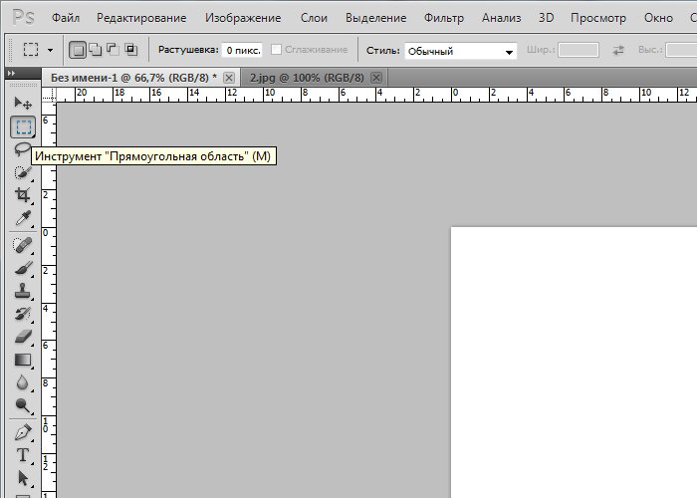
Task: Select the Spot Healing Brush tool
Action: click(22, 245)
